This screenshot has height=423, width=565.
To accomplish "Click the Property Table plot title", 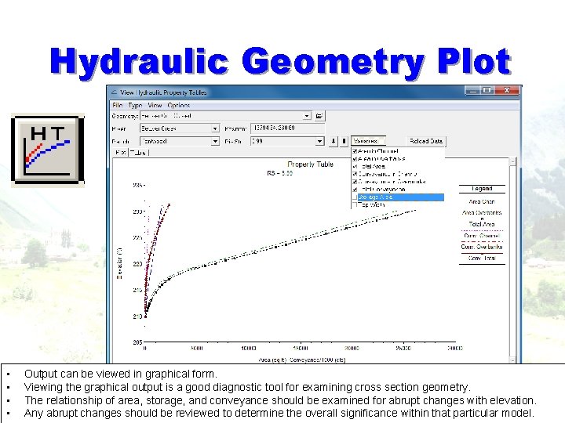I will pyautogui.click(x=310, y=164).
